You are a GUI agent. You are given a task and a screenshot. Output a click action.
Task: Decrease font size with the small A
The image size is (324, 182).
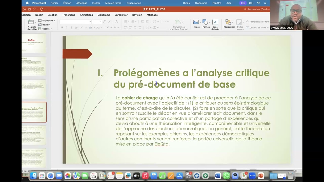(x=109, y=22)
